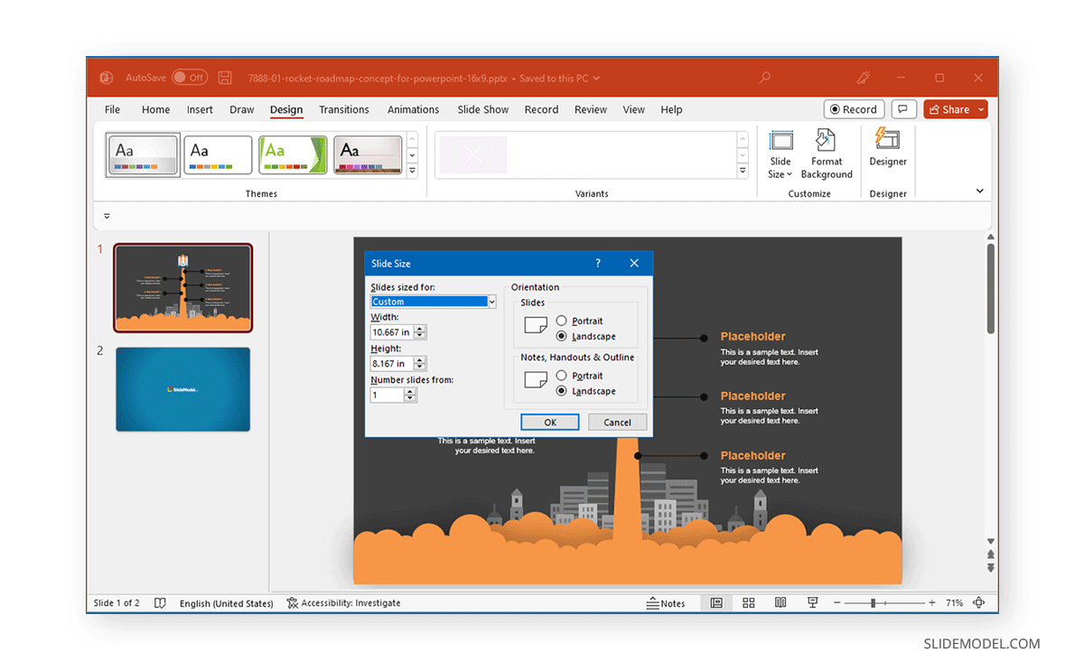Viewport: 1084px width, 671px height.
Task: Switch to the Animations tab
Action: [x=413, y=108]
